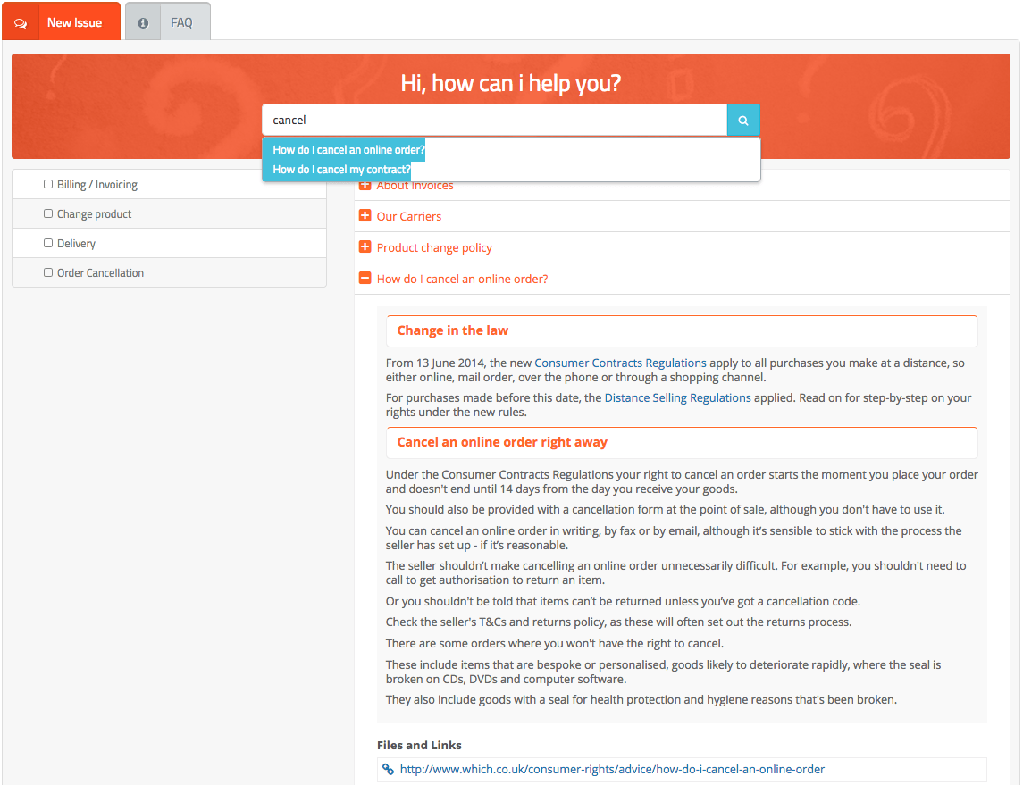Screen dimensions: 1023x785
Task: Collapse the 'How do I cancel an online order?' section
Action: pos(365,279)
